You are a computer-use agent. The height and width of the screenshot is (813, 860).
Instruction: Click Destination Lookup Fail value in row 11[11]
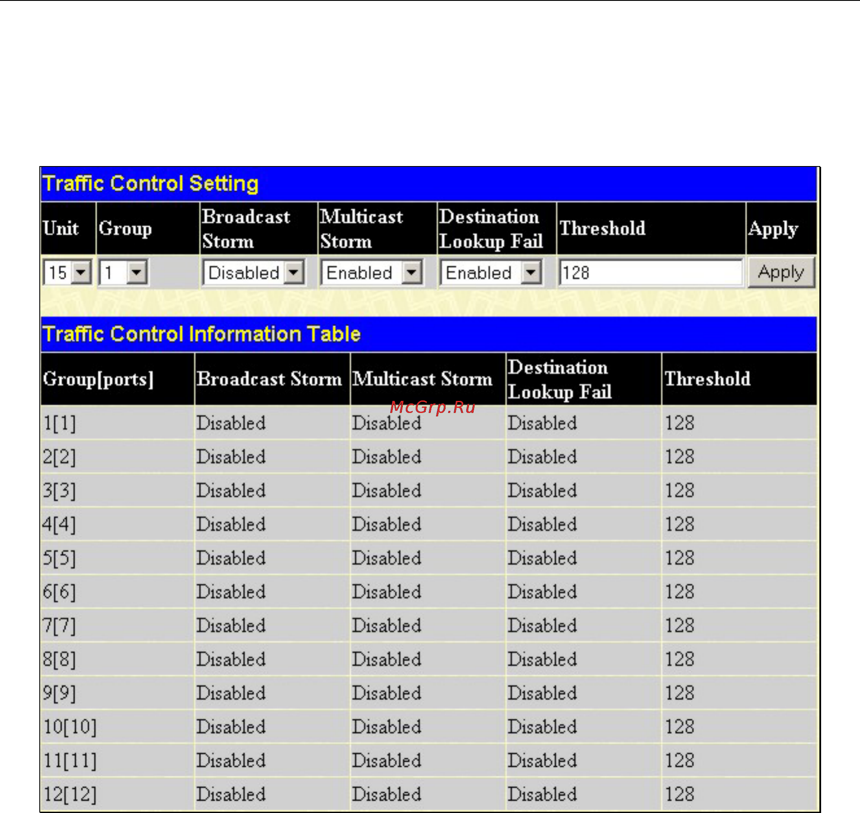tap(542, 761)
